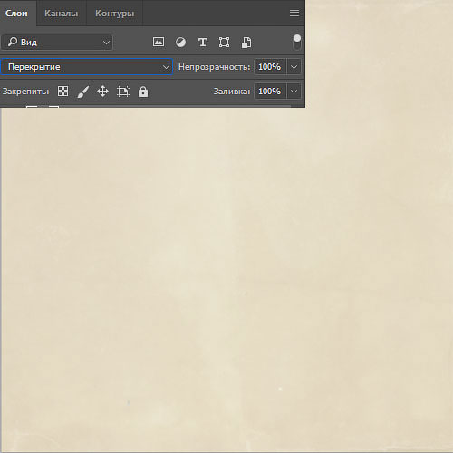Screen dimensions: 453x453
Task: Prevent artboard auto-nesting lock icon
Action: pos(123,92)
